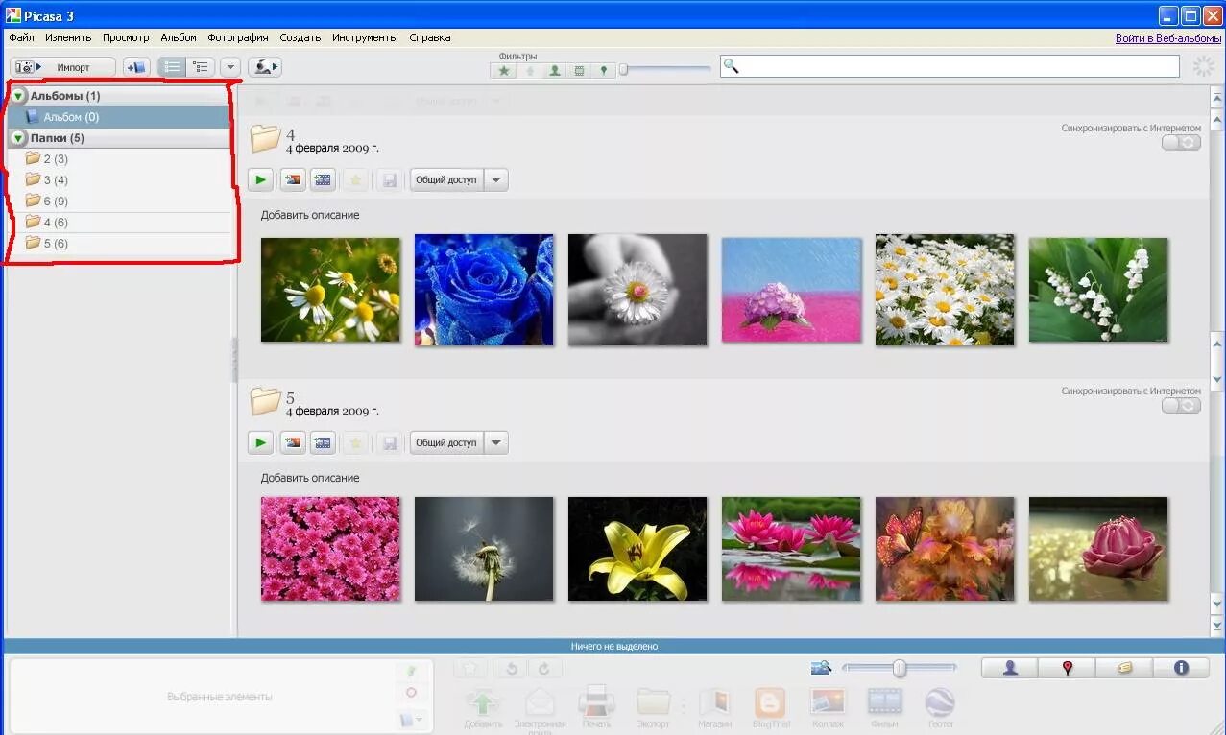The image size is (1226, 735).
Task: Open the Фотография menu
Action: click(x=238, y=38)
